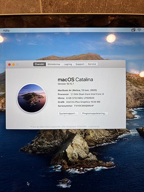The image size is (144, 192).
Task: Open the Lagring tab
Action: coord(68,64)
